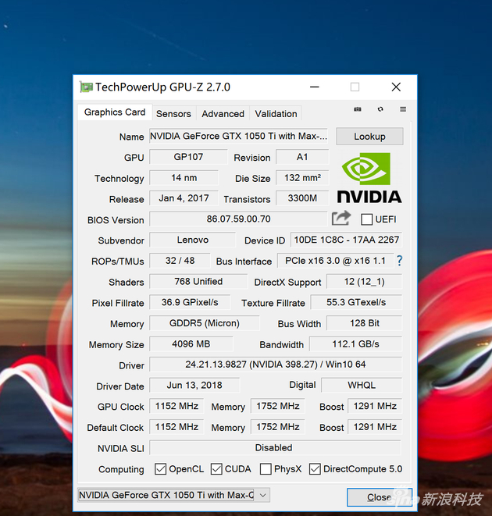Click the Bus Interface value PCIe x16 3.0
Image resolution: width=492 pixels, height=516 pixels.
[335, 261]
